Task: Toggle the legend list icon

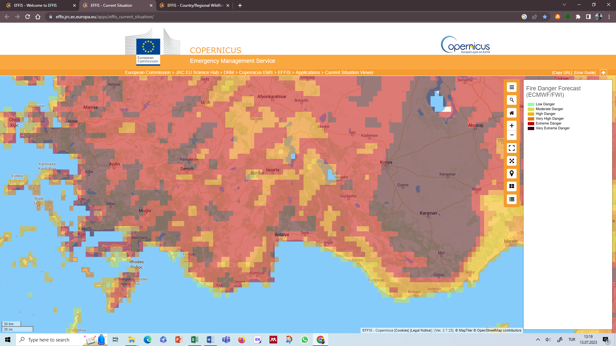Action: tap(512, 199)
